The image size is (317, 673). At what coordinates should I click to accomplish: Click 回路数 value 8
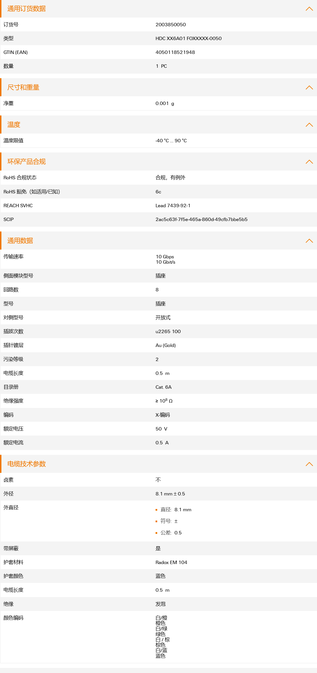tap(157, 290)
